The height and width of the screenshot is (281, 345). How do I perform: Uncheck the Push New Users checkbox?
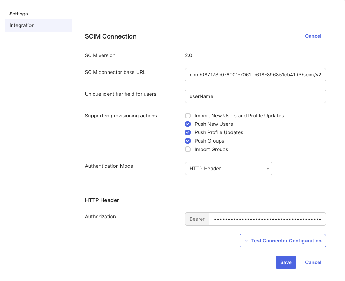(x=188, y=124)
